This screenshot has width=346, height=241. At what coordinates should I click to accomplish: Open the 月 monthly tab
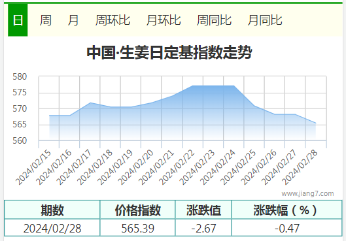pos(73,20)
